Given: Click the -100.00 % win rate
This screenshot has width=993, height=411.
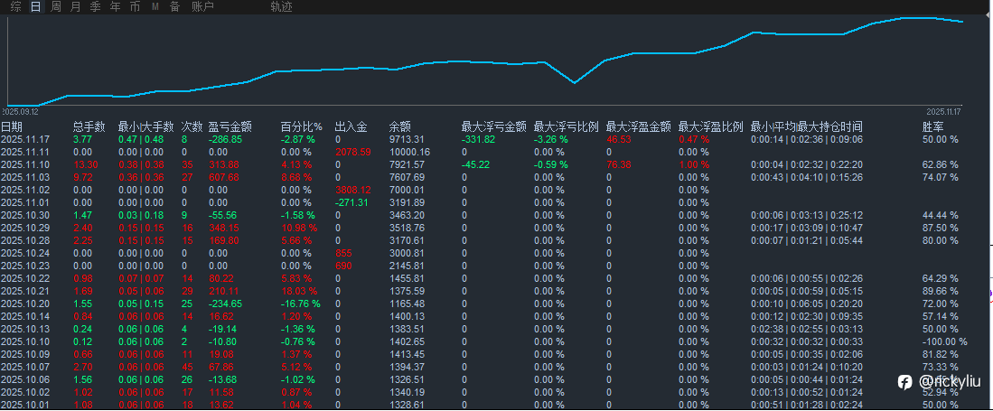Looking at the screenshot, I should pos(945,342).
